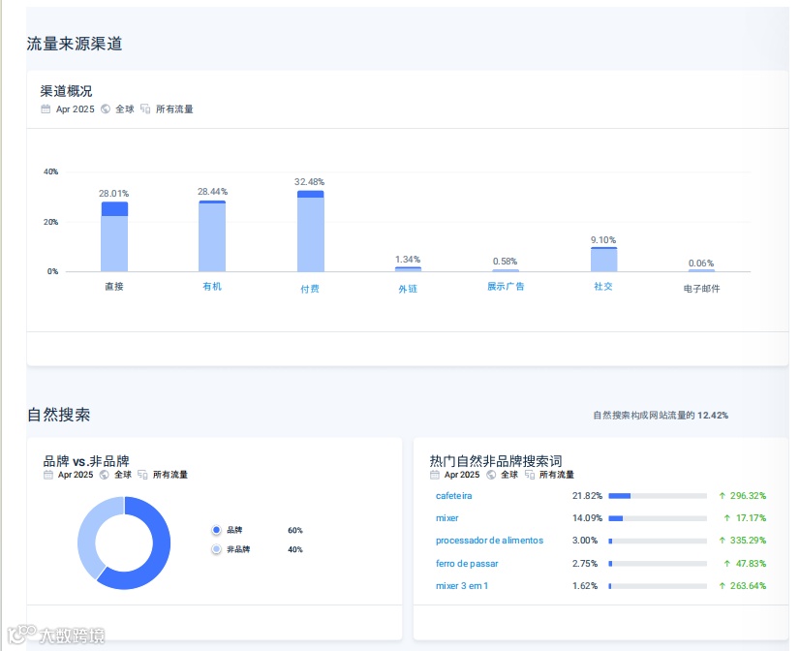Click the 21.82% value for cafeteira
Viewport: 800px width, 651px height.
(x=587, y=495)
